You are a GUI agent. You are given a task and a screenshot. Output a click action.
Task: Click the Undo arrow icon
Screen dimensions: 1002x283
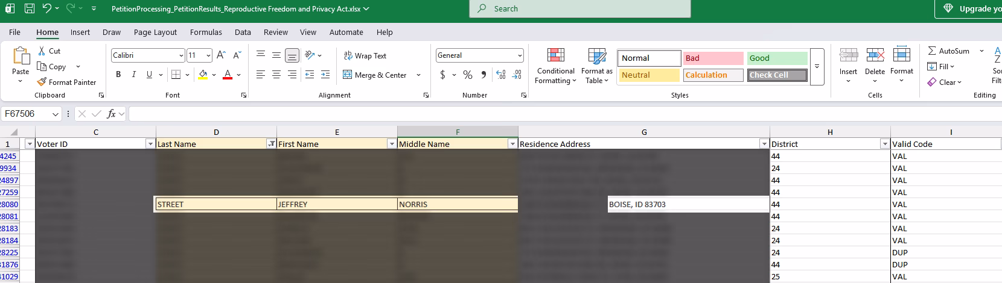coord(47,8)
